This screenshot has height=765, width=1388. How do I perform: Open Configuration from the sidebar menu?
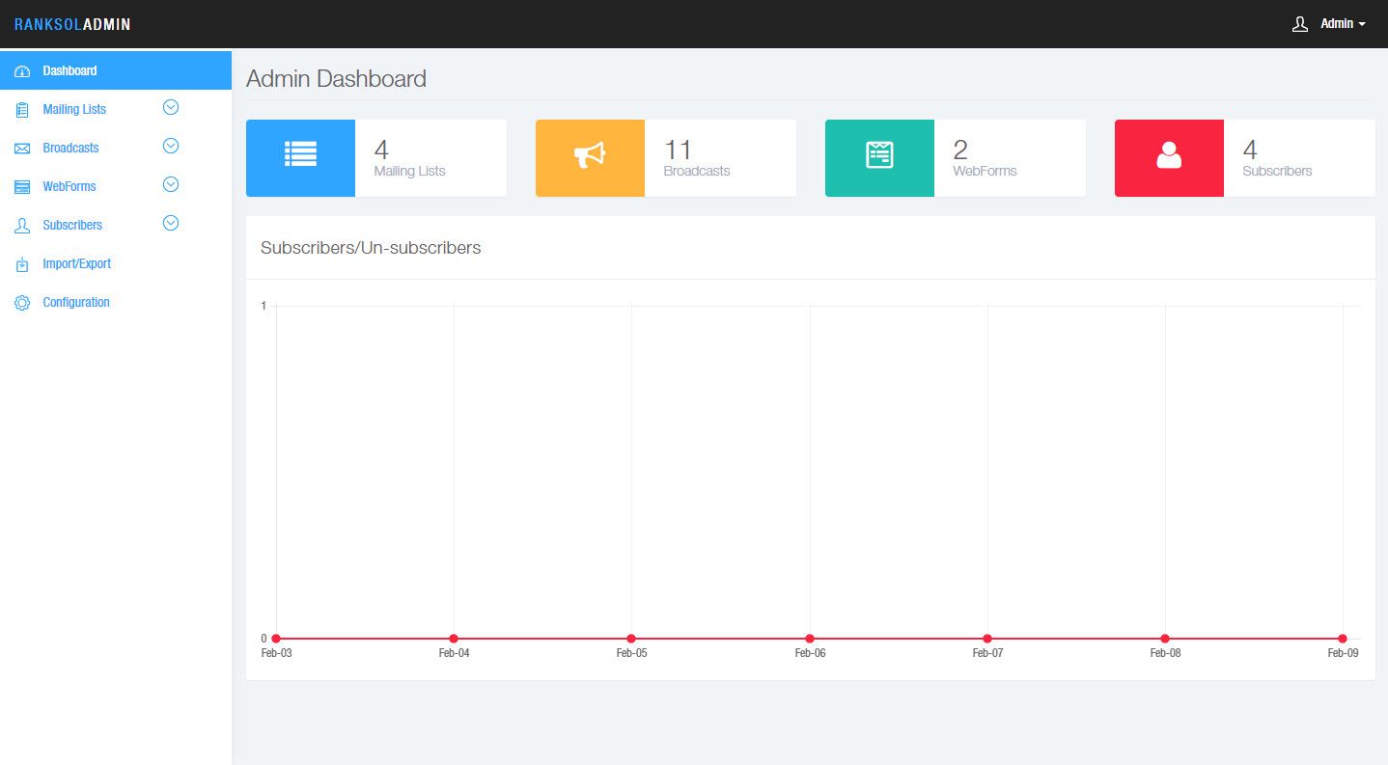pyautogui.click(x=76, y=303)
